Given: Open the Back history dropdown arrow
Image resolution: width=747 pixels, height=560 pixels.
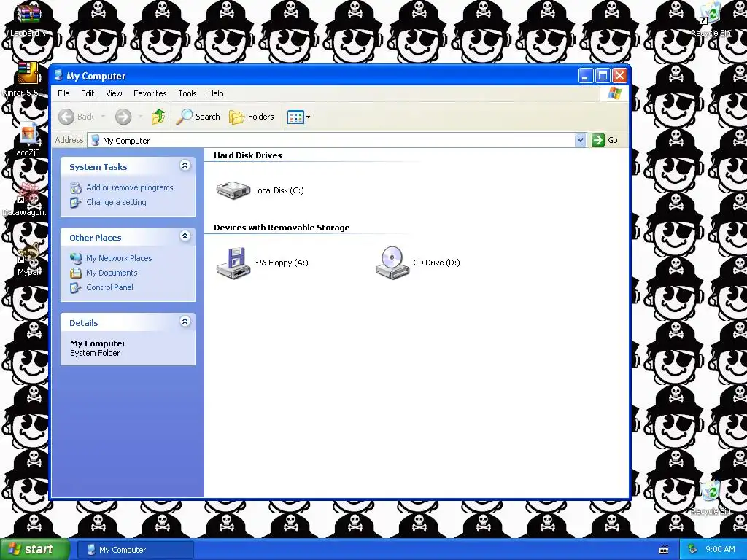Looking at the screenshot, I should point(103,117).
